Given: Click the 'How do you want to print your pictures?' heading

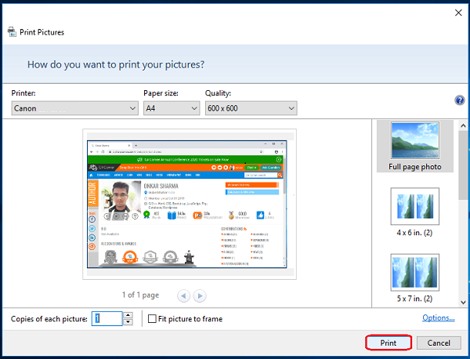Looking at the screenshot, I should [116, 64].
